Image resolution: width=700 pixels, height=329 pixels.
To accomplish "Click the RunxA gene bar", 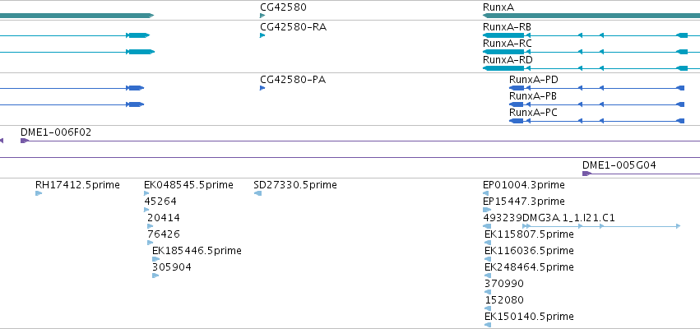I will (x=591, y=16).
